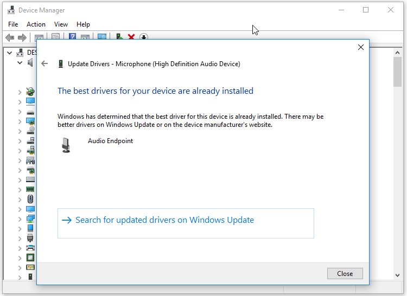Image resolution: width=407 pixels, height=296 pixels.
Task: Click the toolbar back arrow icon
Action: [x=10, y=37]
